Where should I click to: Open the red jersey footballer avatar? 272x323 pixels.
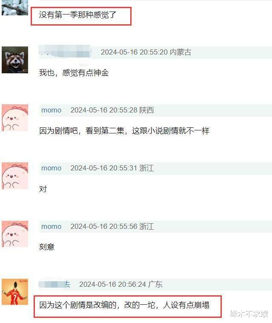click(15, 292)
